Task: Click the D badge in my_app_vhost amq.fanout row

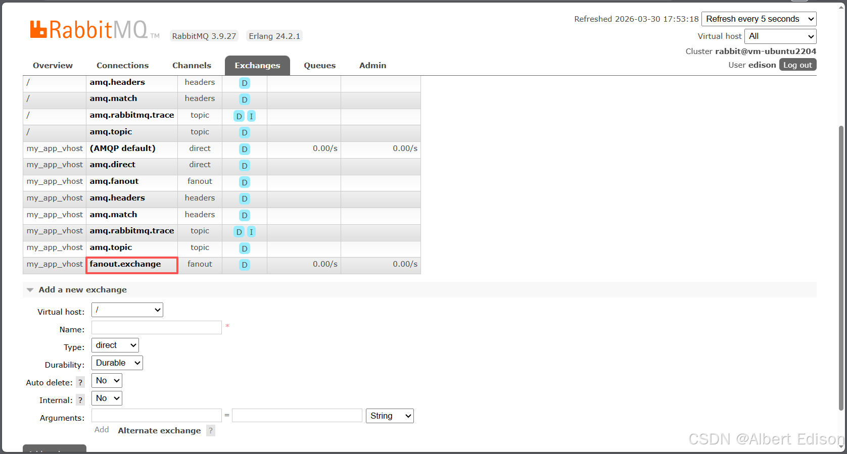Action: click(x=245, y=182)
